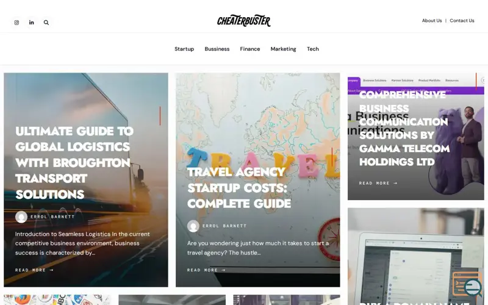Read more on Global Logistics guide

coord(34,270)
